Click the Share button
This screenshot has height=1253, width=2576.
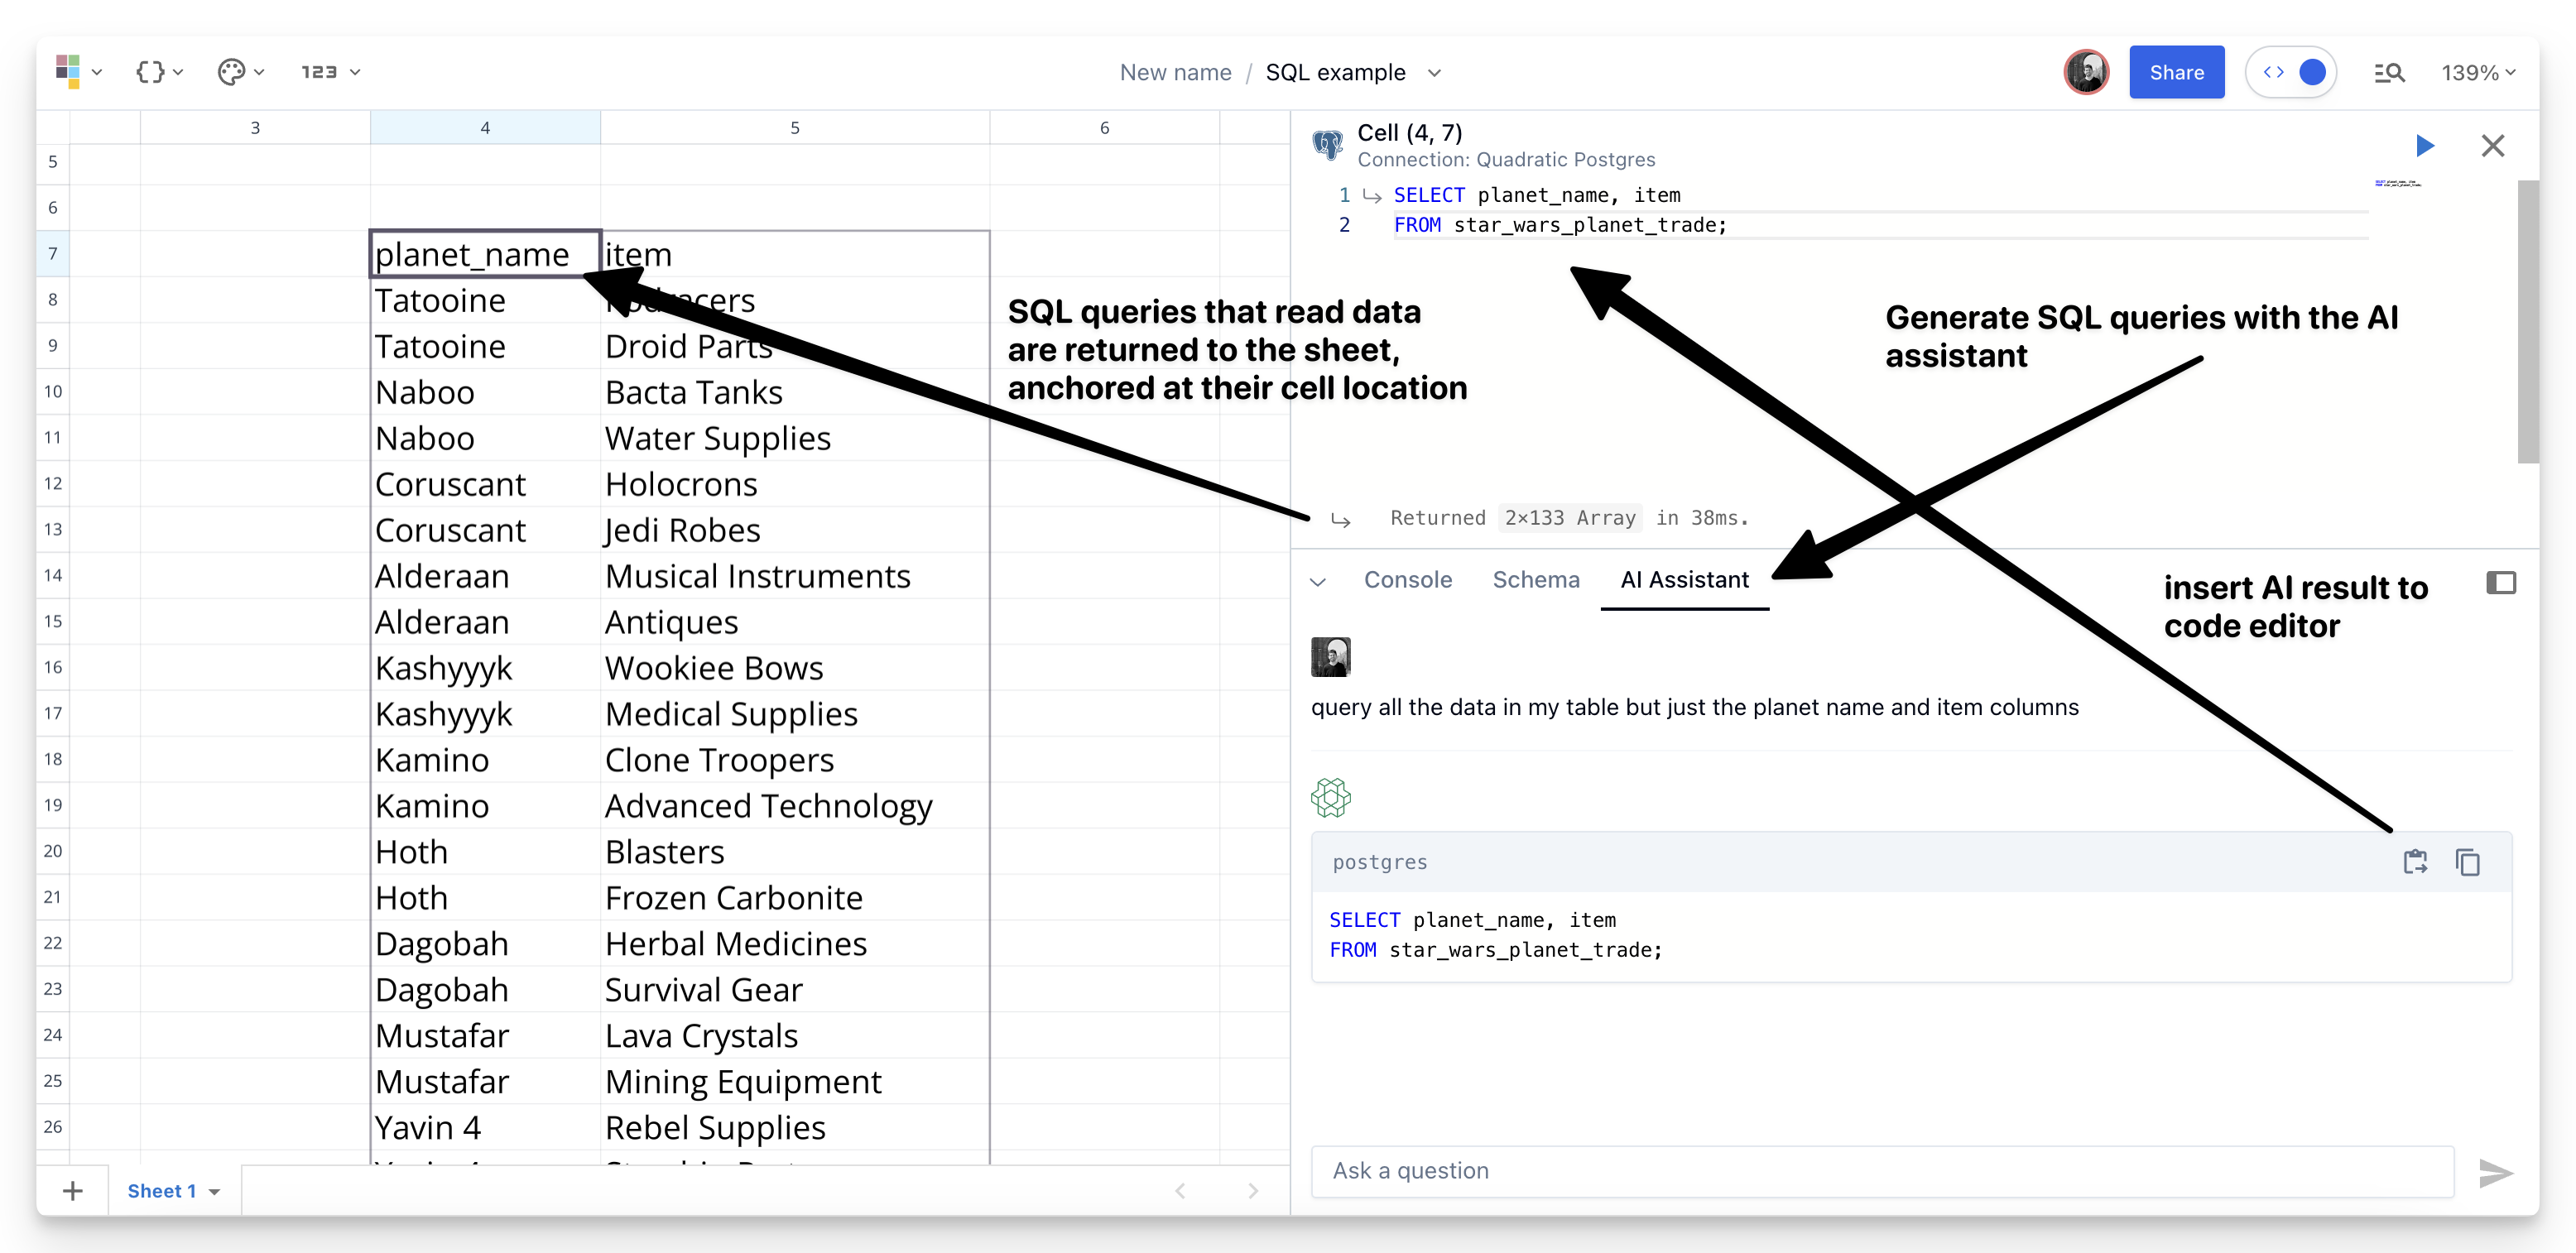(2176, 73)
